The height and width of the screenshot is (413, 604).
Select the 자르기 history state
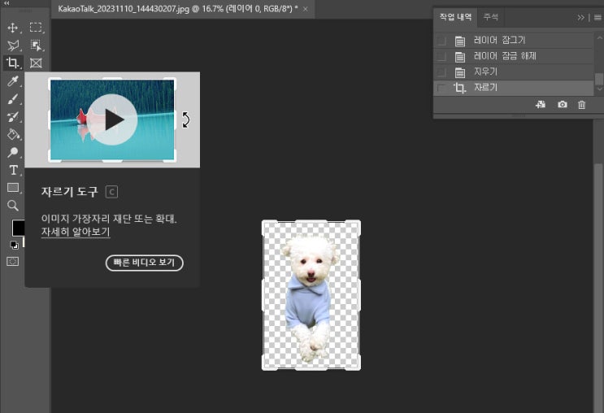point(514,88)
